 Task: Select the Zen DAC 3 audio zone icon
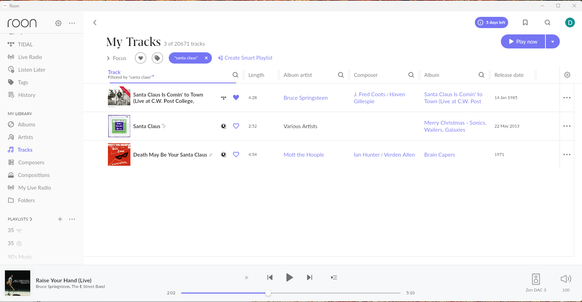click(536, 279)
